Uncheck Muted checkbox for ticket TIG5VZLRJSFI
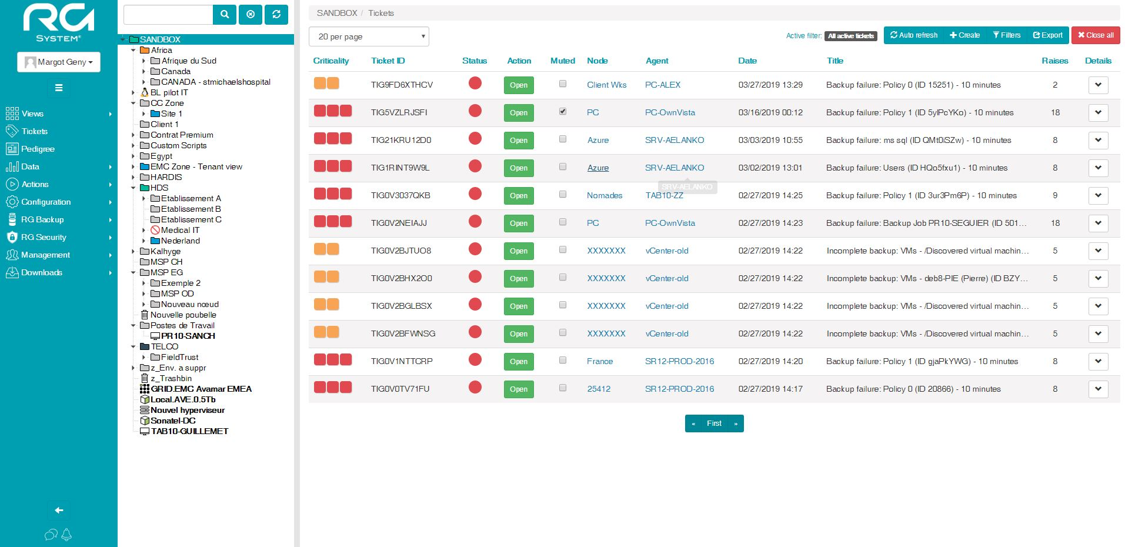The height and width of the screenshot is (547, 1125). click(x=563, y=112)
